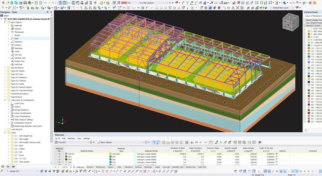Expand the Special Objects tree node
Viewport: 322px width, 176px height.
coord(5,68)
